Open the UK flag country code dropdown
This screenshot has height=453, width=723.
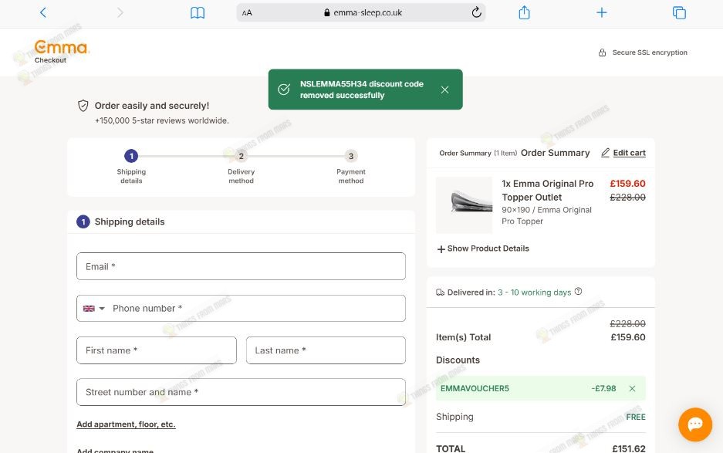tap(94, 309)
